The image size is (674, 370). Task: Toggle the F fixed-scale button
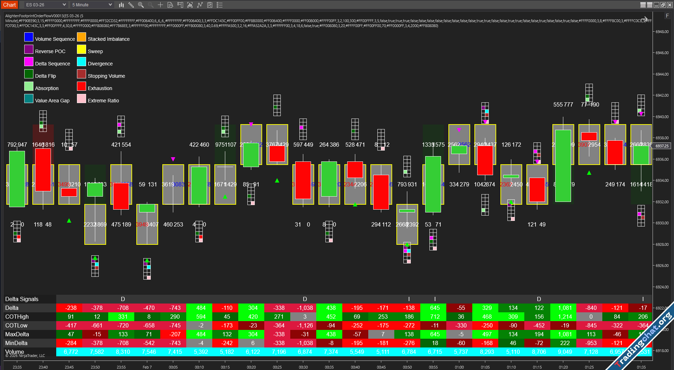(667, 16)
